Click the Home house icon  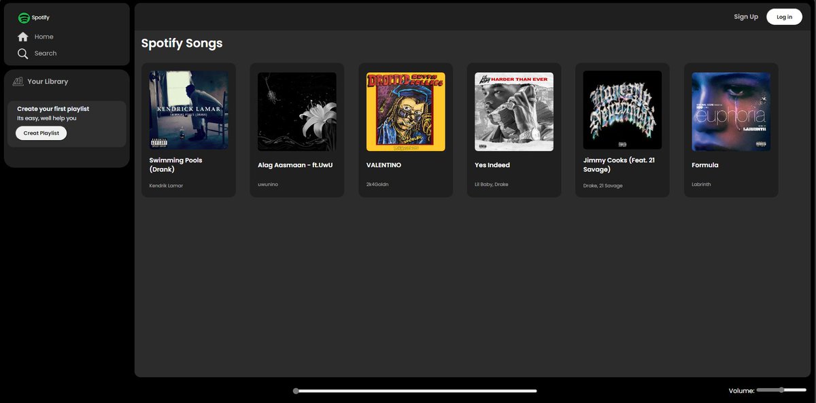pos(23,37)
